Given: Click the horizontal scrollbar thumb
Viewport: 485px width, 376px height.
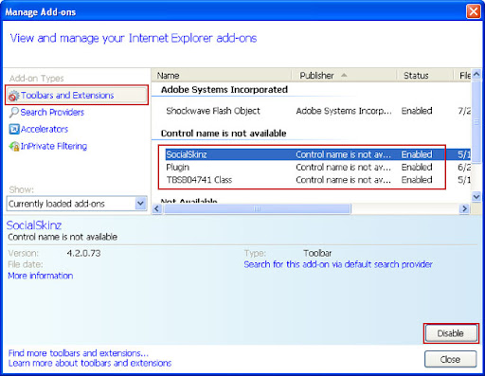Looking at the screenshot, I should pos(257,208).
